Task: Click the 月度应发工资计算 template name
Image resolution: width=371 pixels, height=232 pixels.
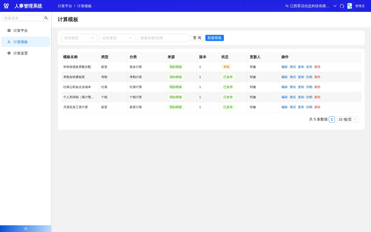Action: point(75,107)
